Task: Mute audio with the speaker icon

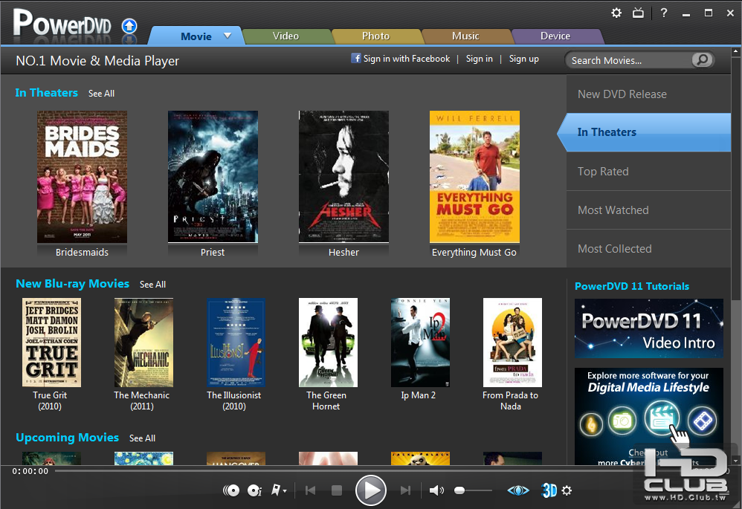Action: coord(436,490)
